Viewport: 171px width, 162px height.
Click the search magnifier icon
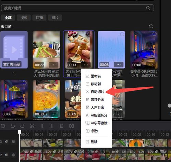tap(148, 8)
